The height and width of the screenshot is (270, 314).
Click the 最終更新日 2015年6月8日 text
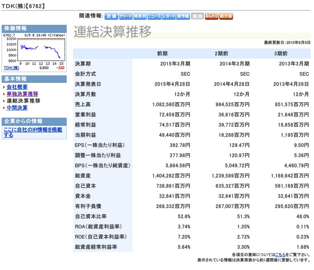pyautogui.click(x=287, y=42)
